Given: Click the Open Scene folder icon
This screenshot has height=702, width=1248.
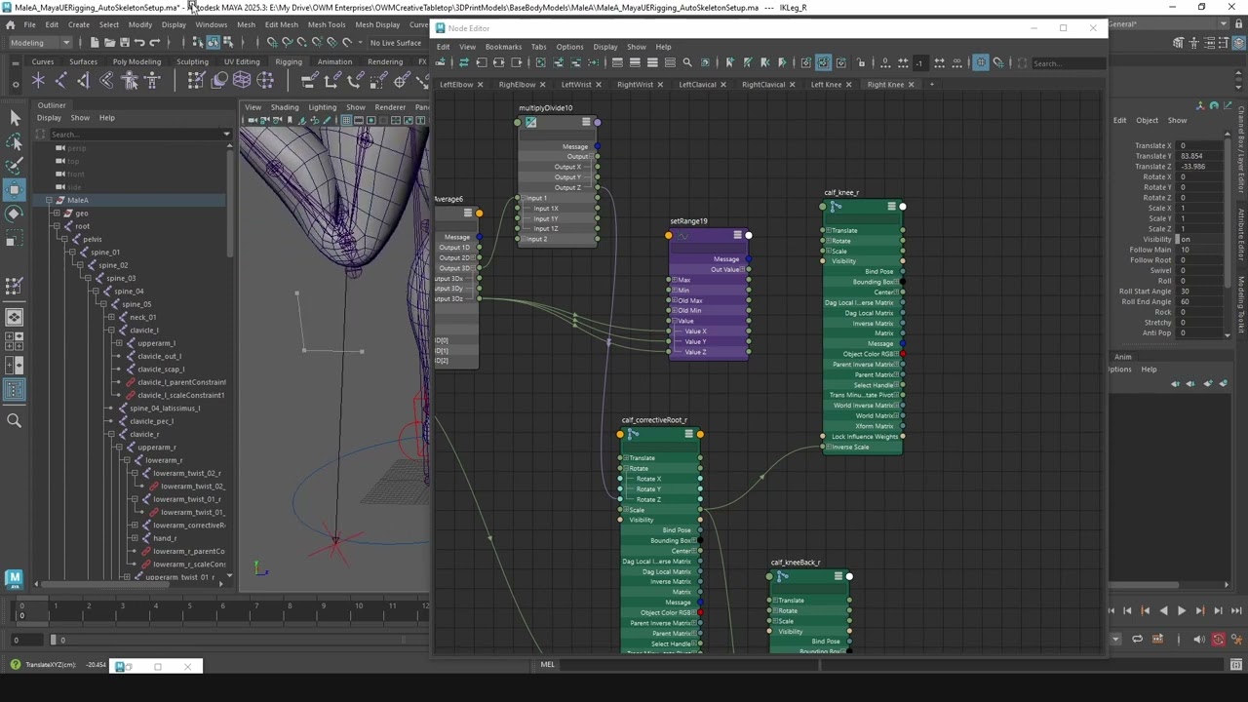Looking at the screenshot, I should (109, 43).
